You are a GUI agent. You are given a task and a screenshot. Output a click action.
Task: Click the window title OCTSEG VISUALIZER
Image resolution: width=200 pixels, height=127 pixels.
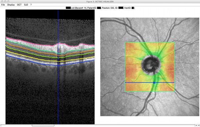pos(100,2)
